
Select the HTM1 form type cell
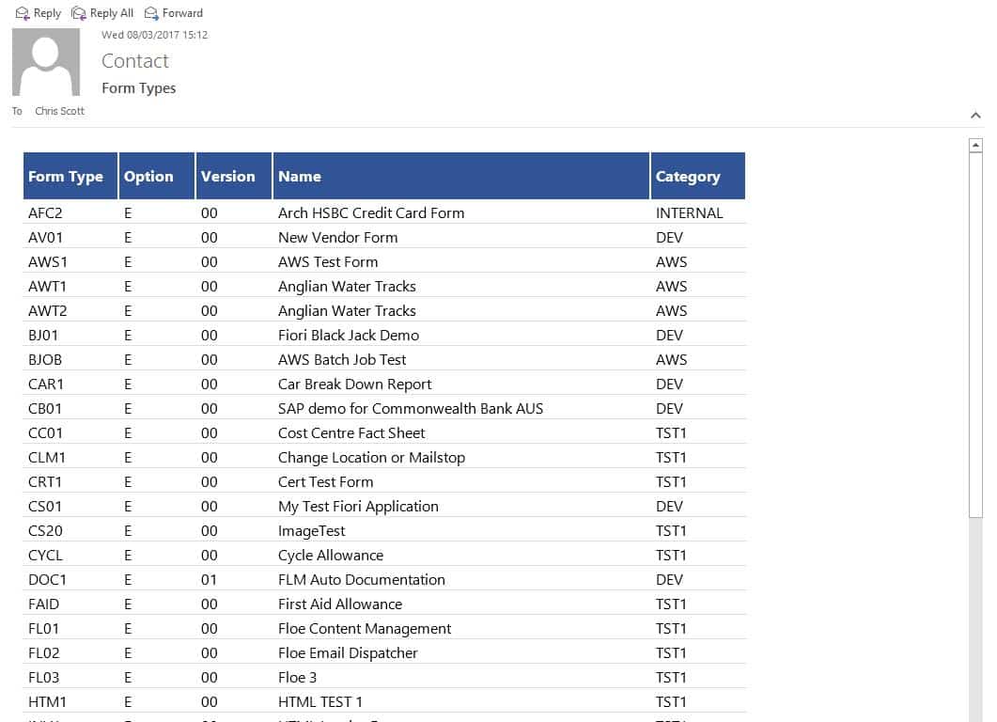47,702
